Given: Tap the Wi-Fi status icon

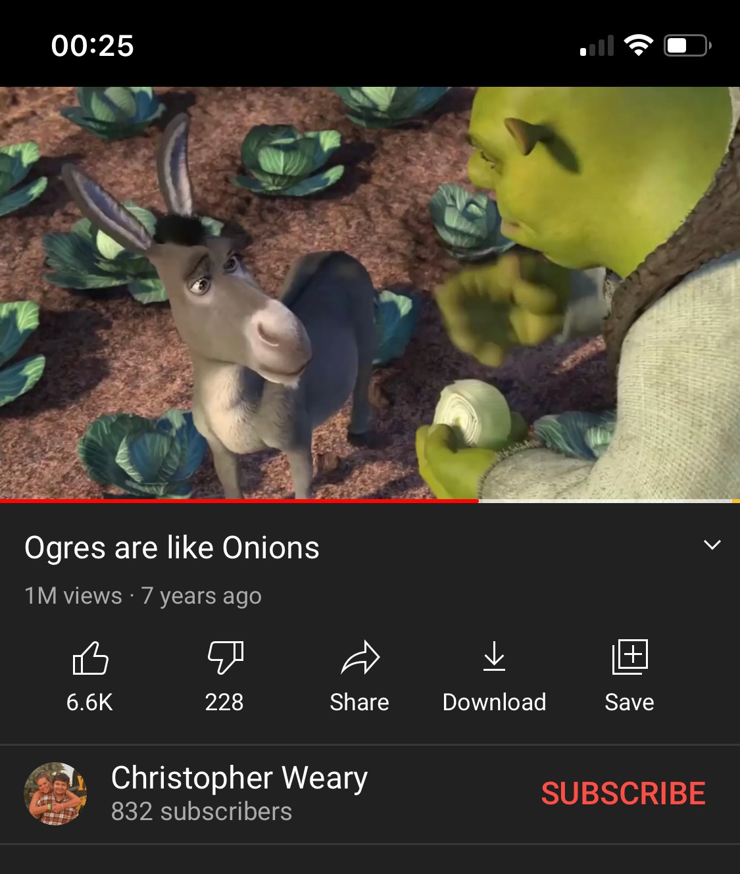Looking at the screenshot, I should (x=638, y=45).
